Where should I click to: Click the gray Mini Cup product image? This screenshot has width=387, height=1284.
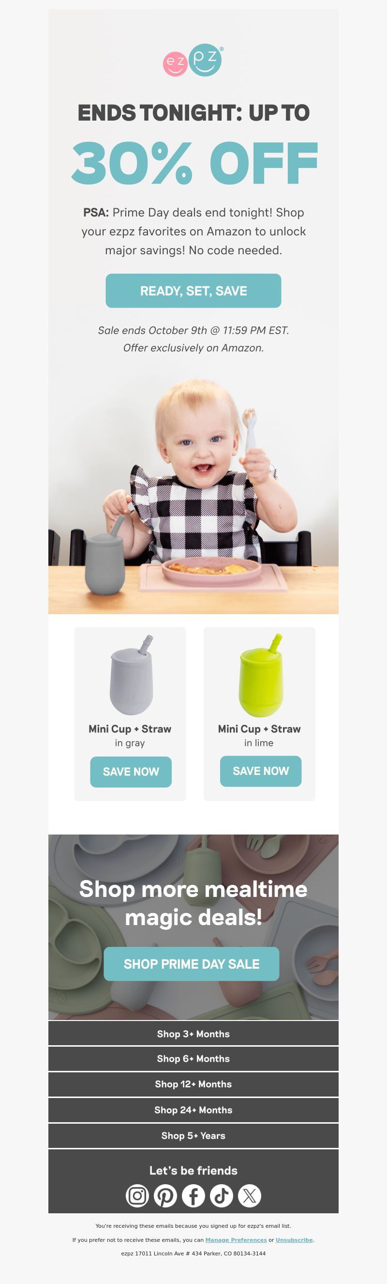[131, 674]
